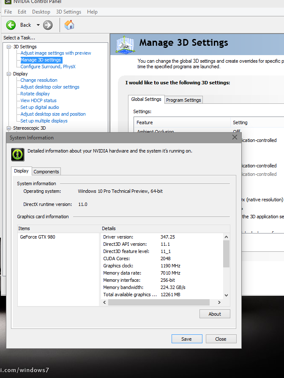This screenshot has height=378, width=284.
Task: Open the 3D Settings menu
Action: [x=68, y=12]
